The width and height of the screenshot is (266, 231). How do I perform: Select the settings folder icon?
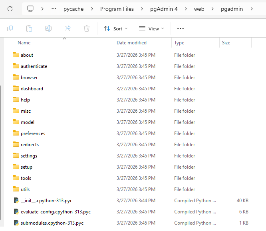point(16,155)
